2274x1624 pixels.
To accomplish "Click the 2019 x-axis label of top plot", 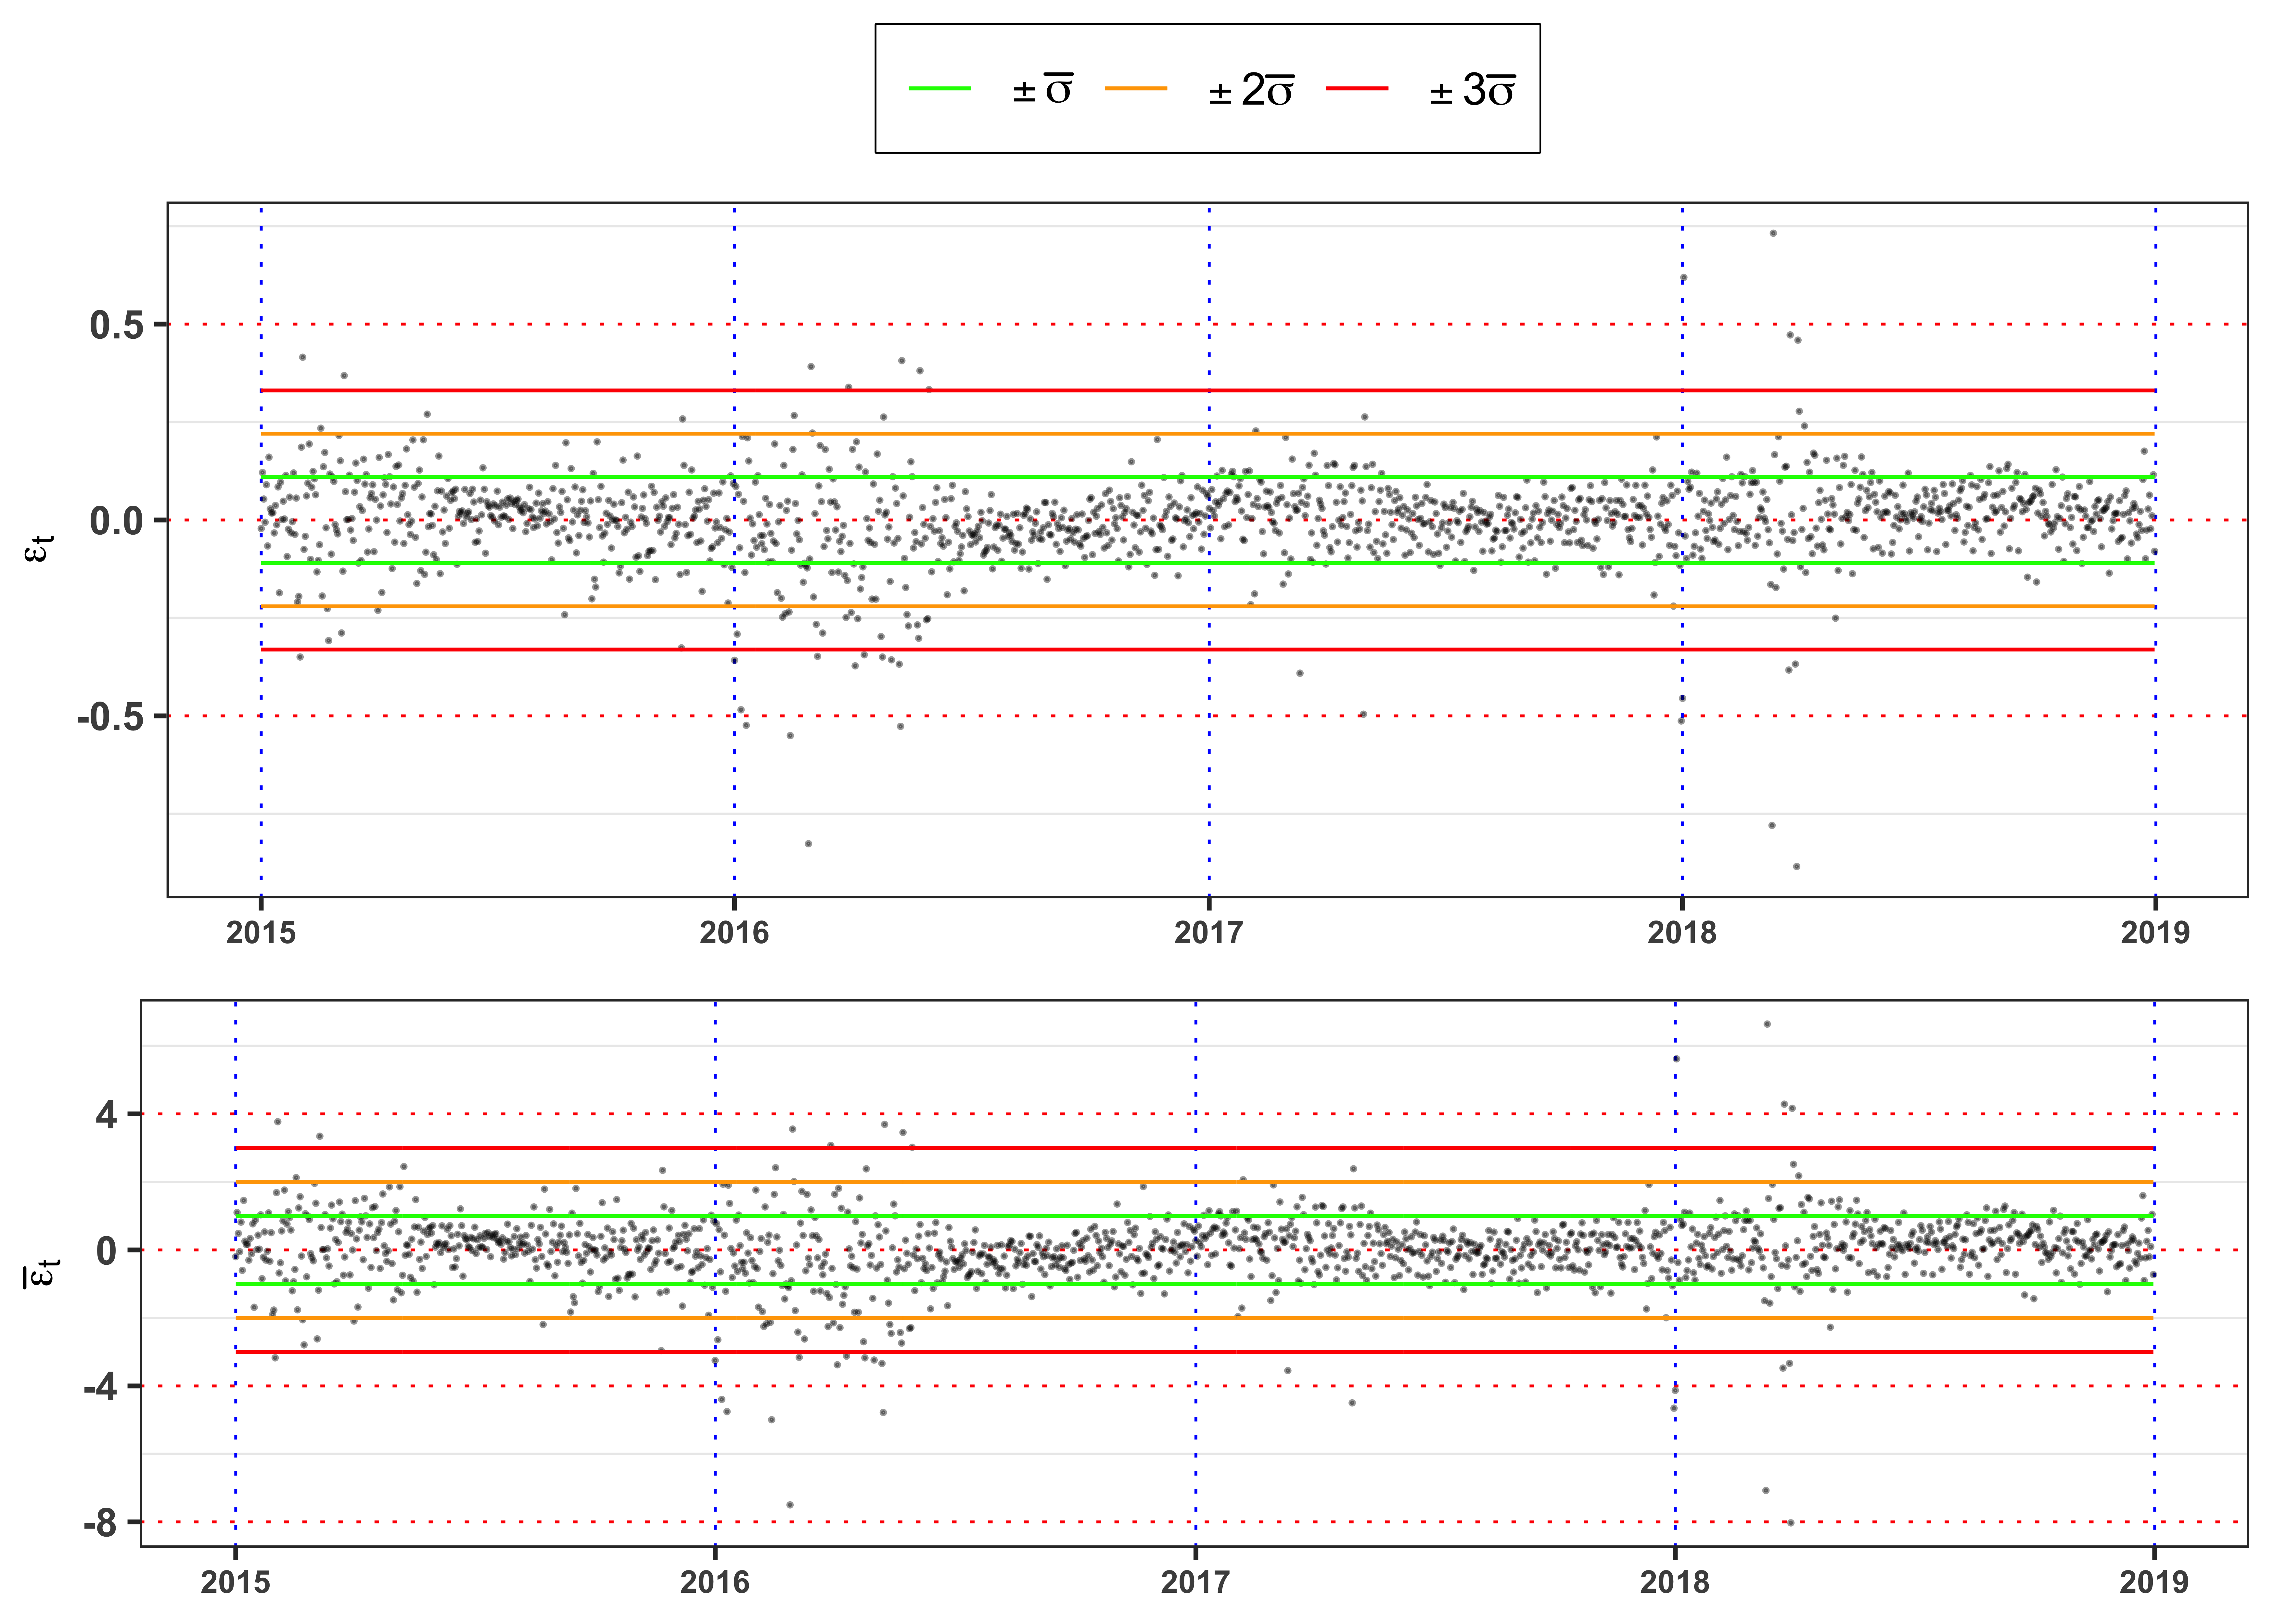I will 2155,933.
